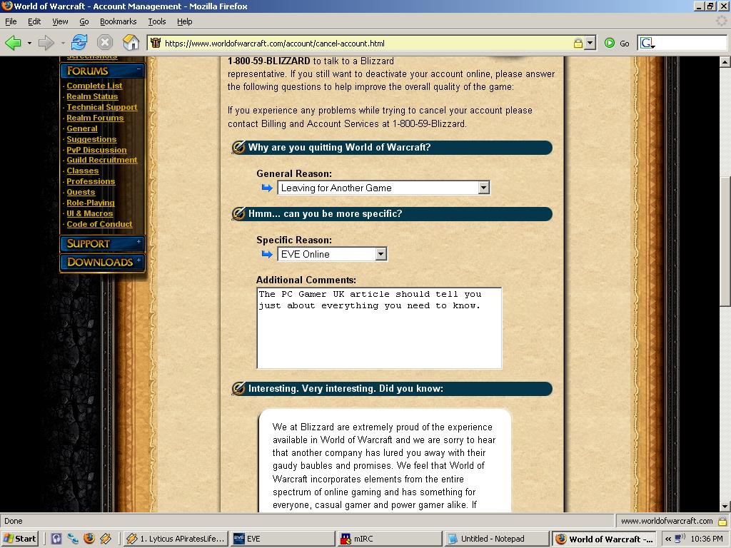Click the quill icon beside 'Why are you quitting'

pos(238,148)
